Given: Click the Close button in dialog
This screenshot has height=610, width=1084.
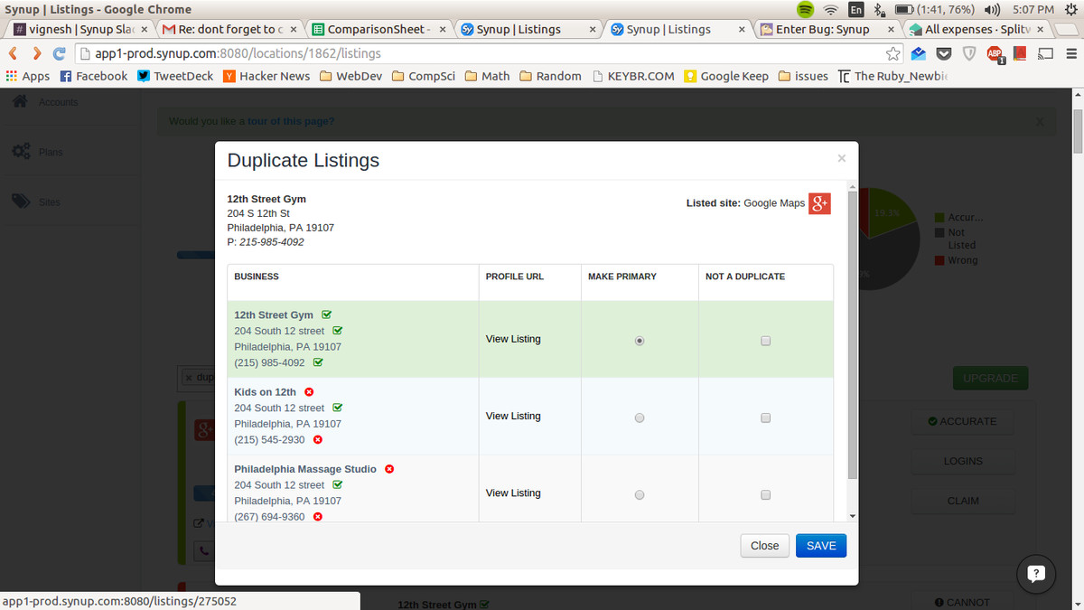Looking at the screenshot, I should coord(764,546).
